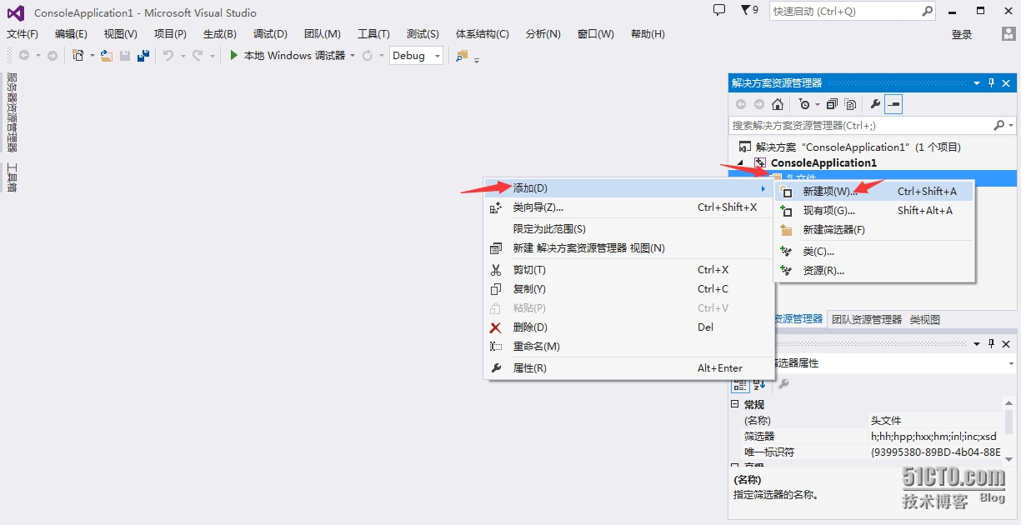1021x525 pixels.
Task: Choose 新建项(W)... in the submenu
Action: click(x=874, y=191)
